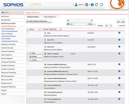The image size is (129, 104).
Task: Open the All type filter dropdown
Action: click(x=80, y=21)
